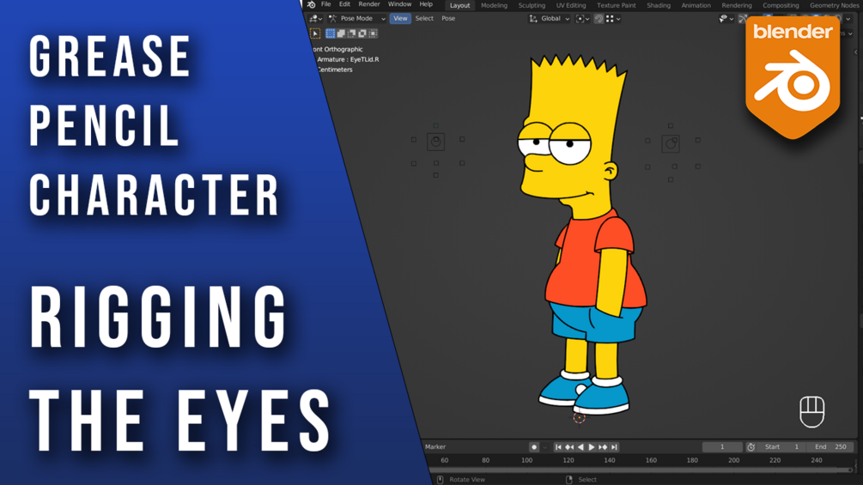The height and width of the screenshot is (485, 863).
Task: Open Help menu
Action: [426, 4]
